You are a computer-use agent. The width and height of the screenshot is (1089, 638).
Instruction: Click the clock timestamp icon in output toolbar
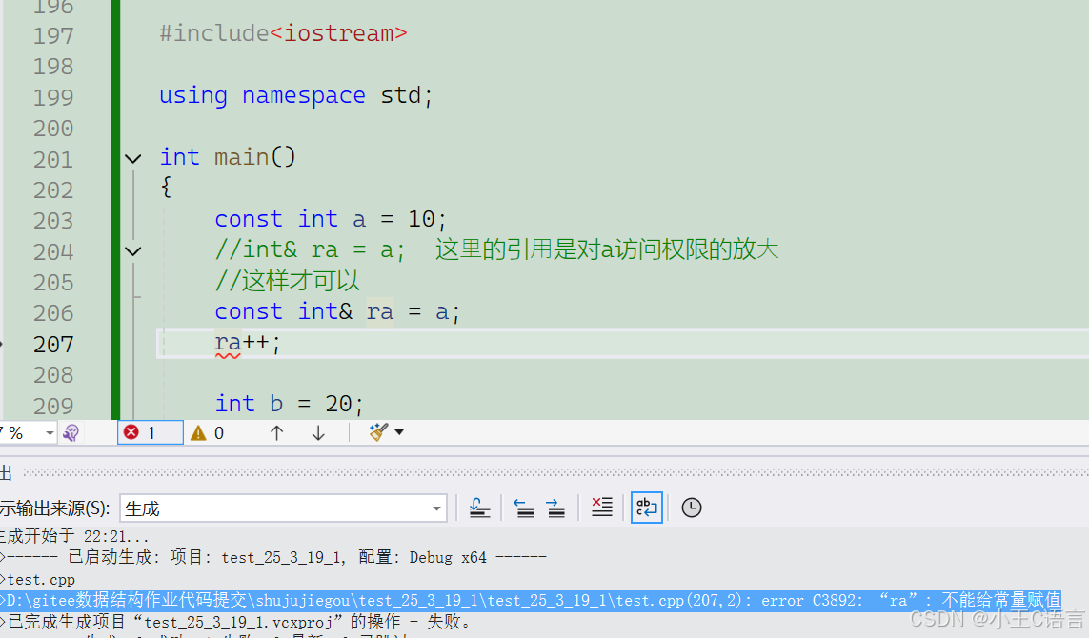point(691,508)
